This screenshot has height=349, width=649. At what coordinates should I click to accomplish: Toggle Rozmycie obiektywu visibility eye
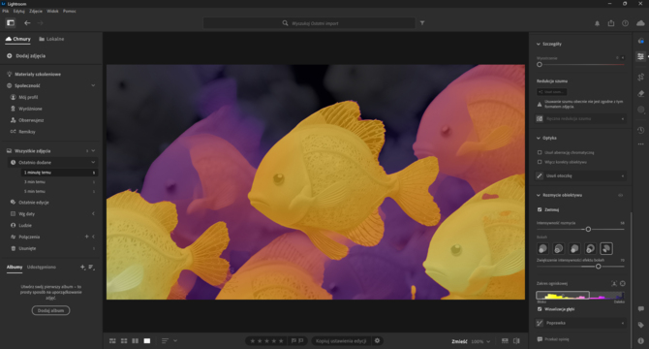621,195
